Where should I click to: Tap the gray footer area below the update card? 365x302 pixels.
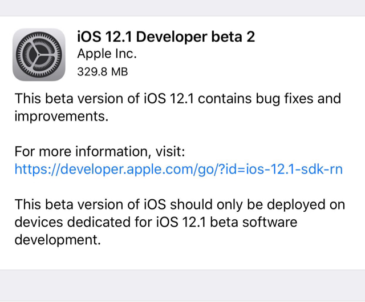(x=182, y=285)
